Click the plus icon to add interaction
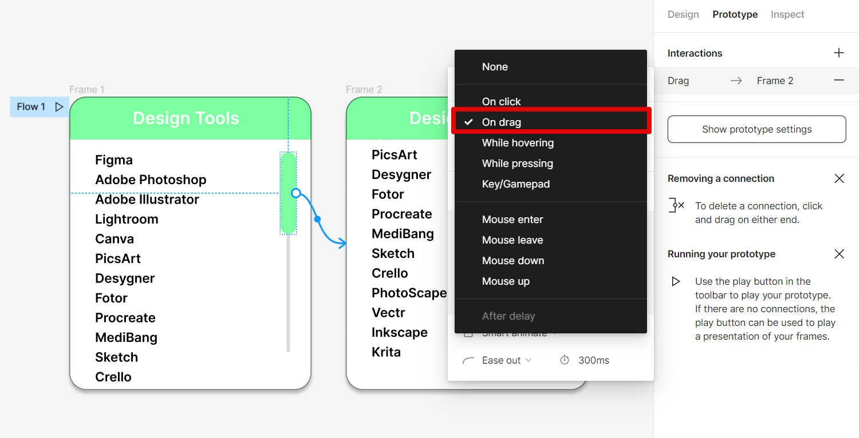This screenshot has width=860, height=438. 839,53
